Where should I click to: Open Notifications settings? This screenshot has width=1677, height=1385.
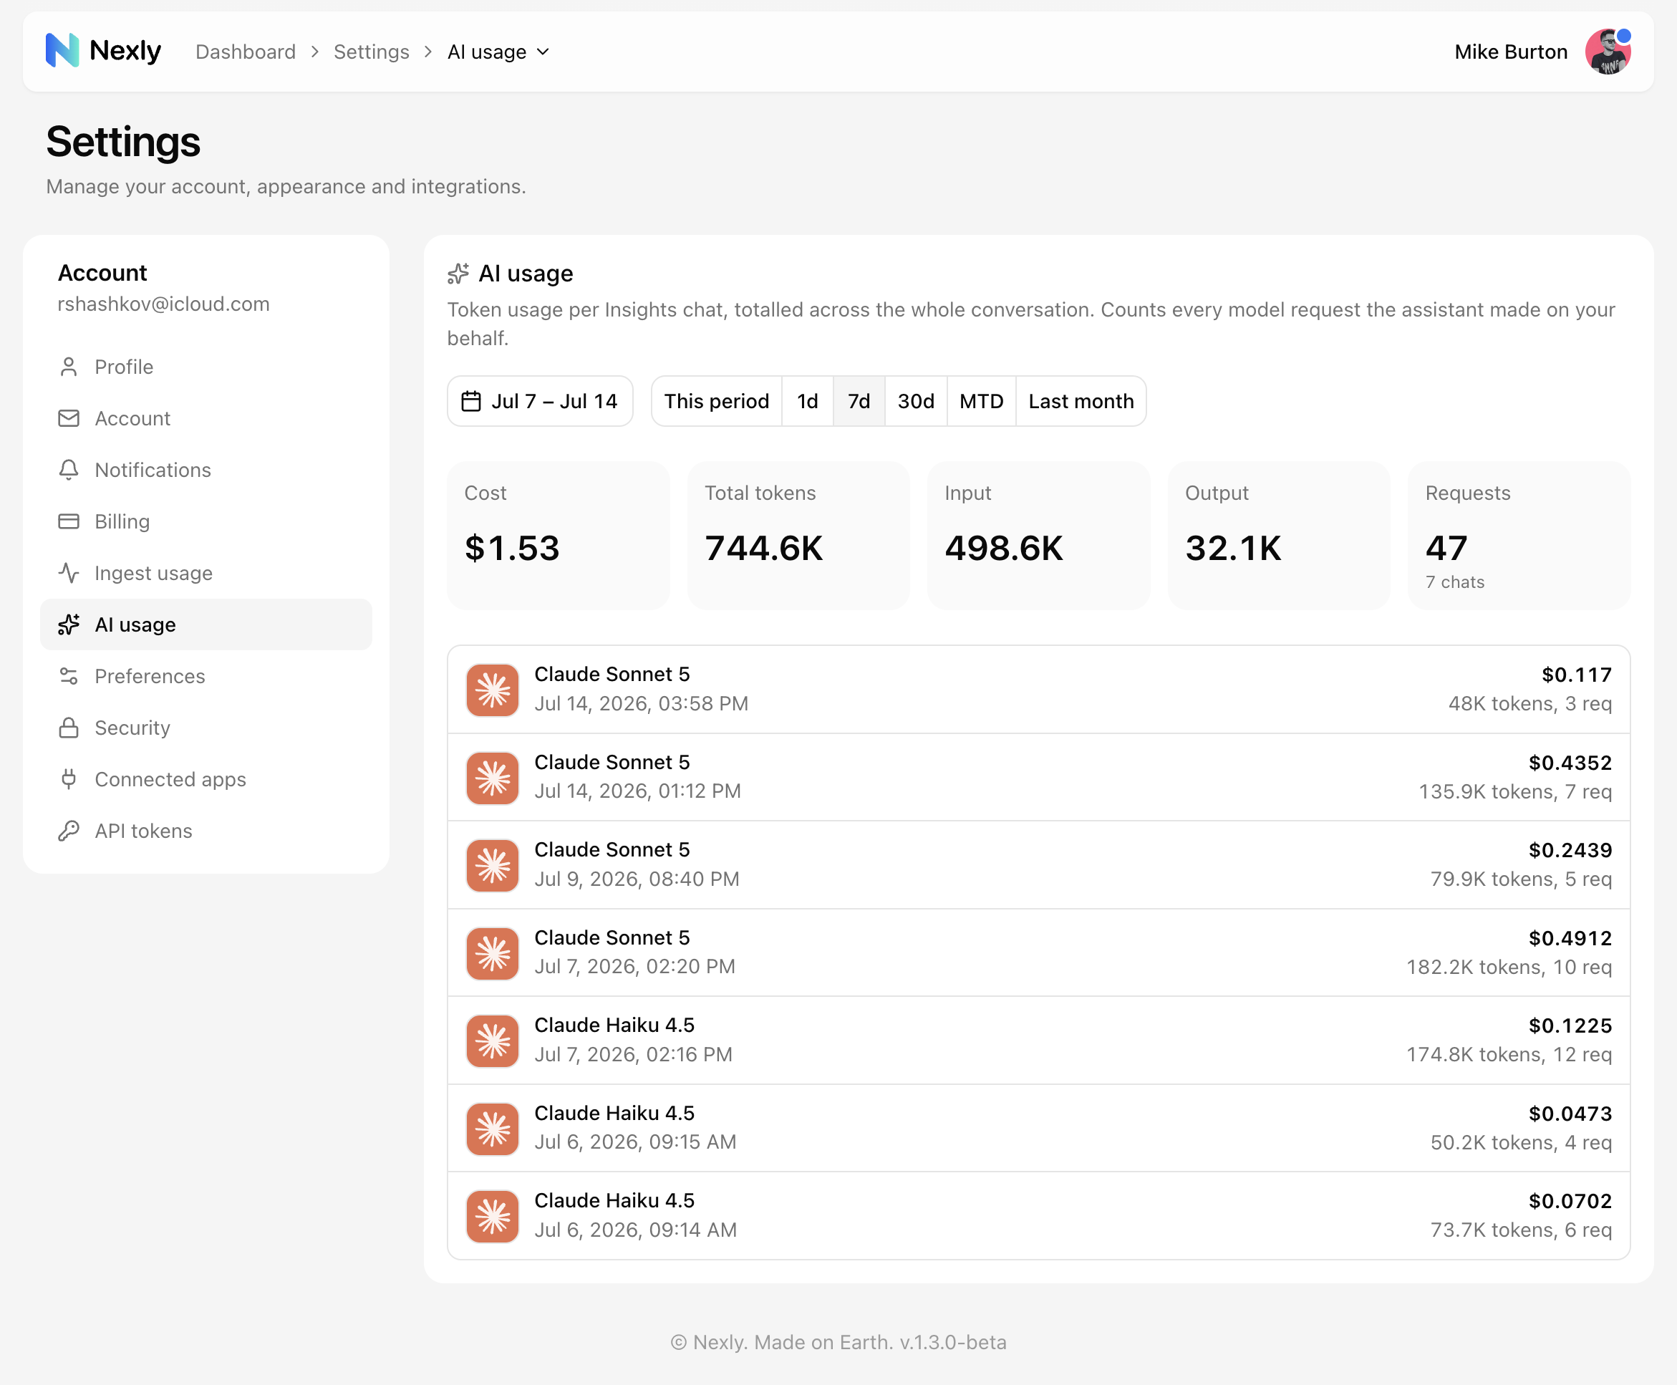pos(206,470)
